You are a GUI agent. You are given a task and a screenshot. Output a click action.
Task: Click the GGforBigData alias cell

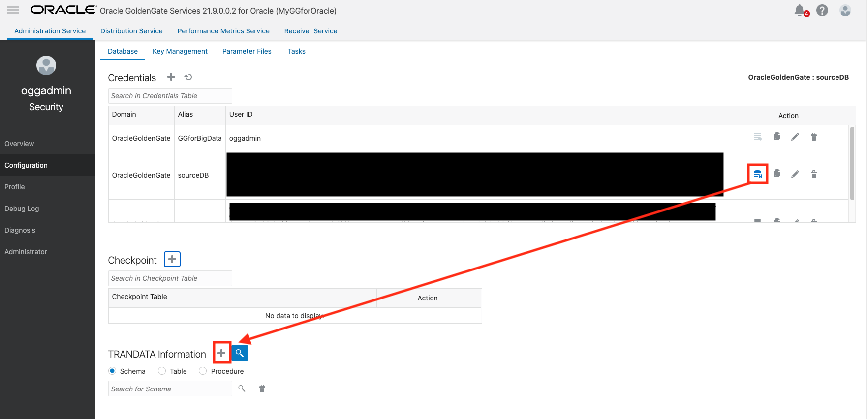200,138
